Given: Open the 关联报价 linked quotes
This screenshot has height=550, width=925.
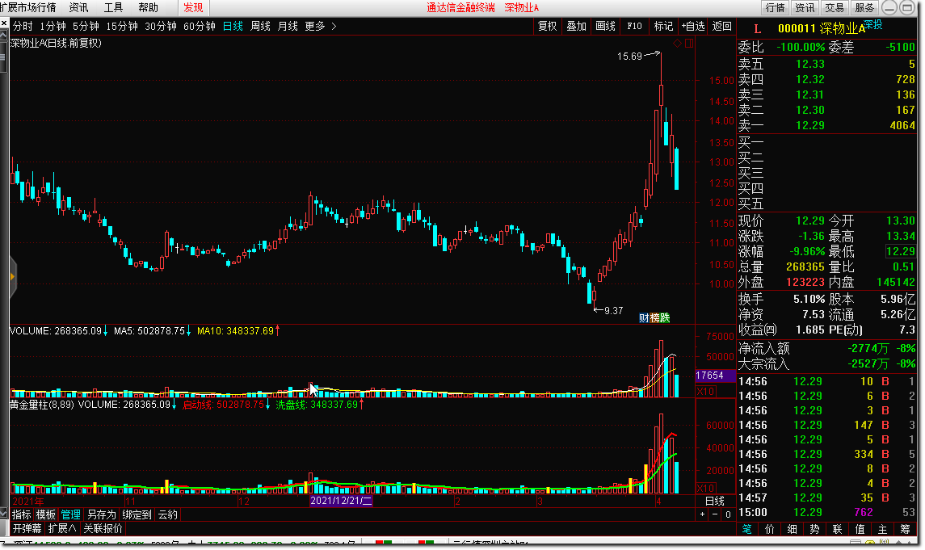Looking at the screenshot, I should [103, 528].
